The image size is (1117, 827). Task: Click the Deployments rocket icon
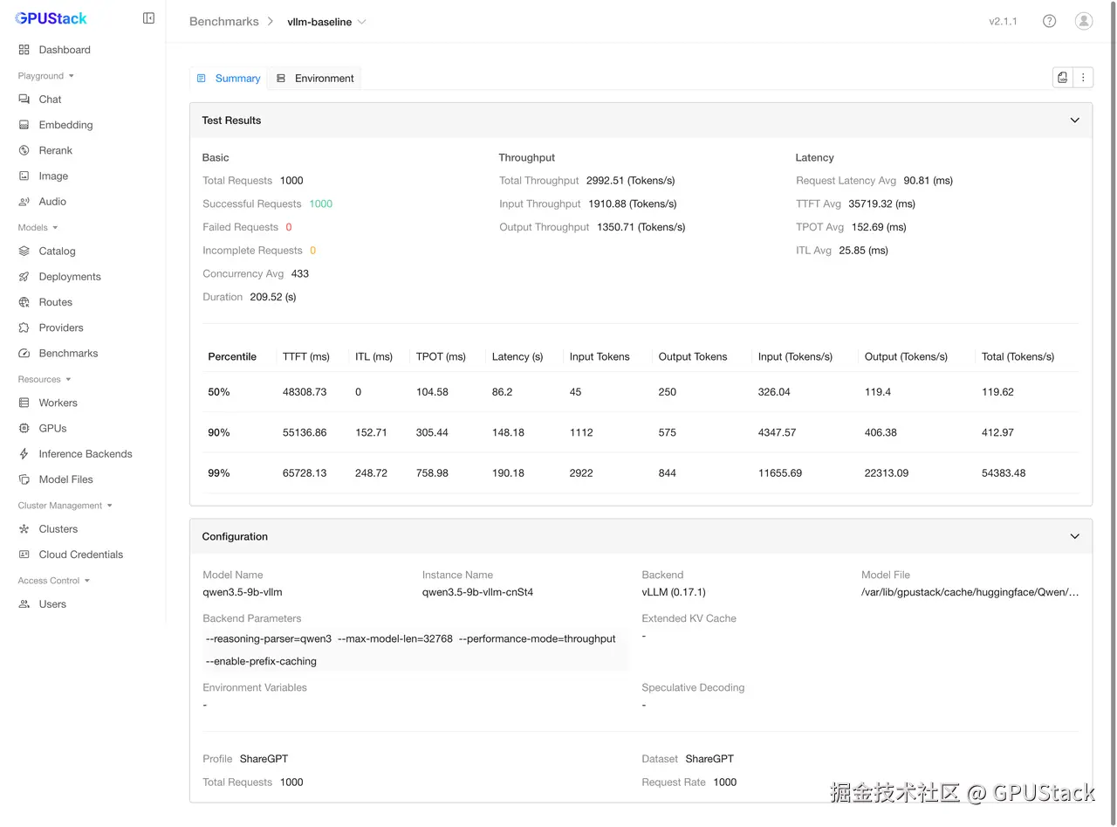(24, 276)
